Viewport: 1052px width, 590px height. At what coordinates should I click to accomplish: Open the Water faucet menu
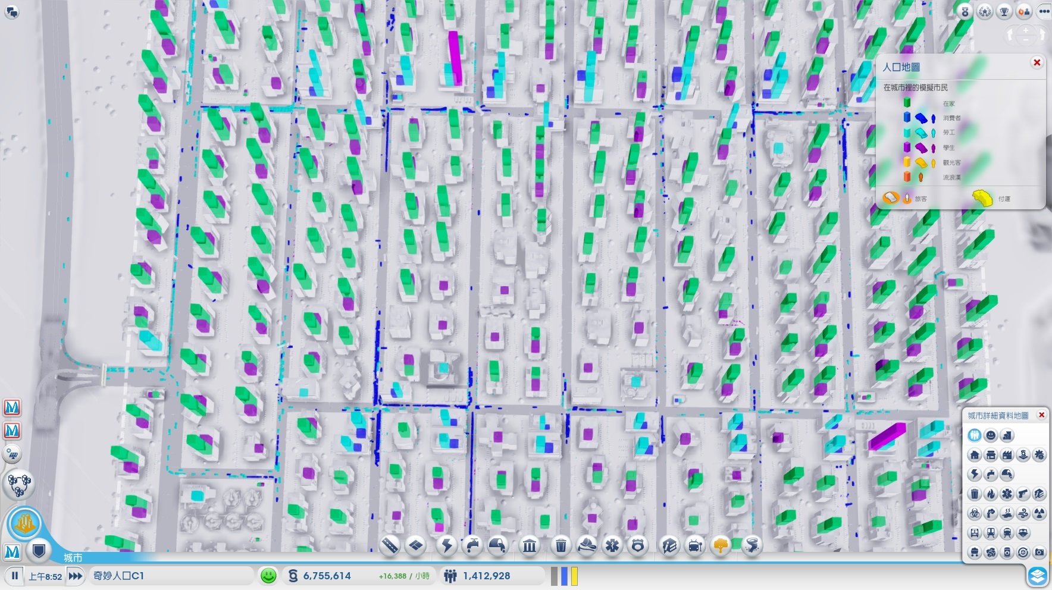tap(472, 545)
